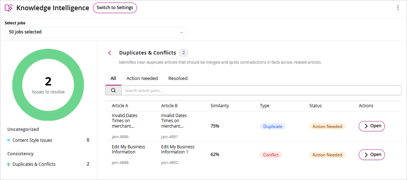Click the 75% similarity value

click(215, 126)
